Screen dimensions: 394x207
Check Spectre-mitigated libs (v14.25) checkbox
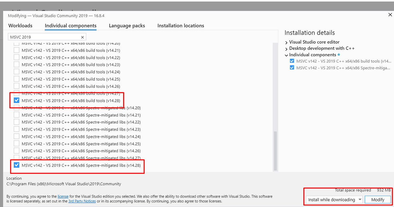coord(17,144)
